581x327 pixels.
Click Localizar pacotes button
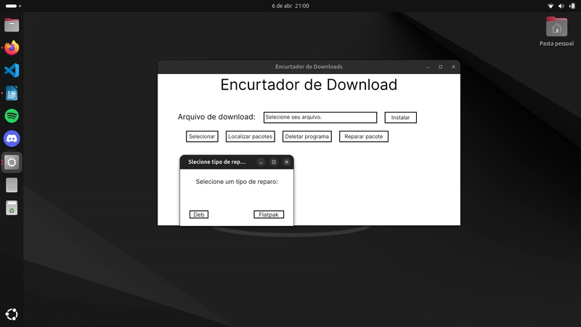pyautogui.click(x=251, y=137)
